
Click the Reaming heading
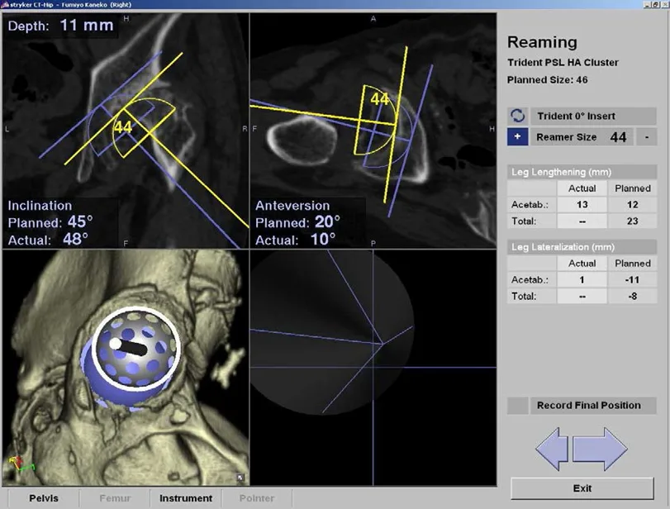click(x=542, y=42)
